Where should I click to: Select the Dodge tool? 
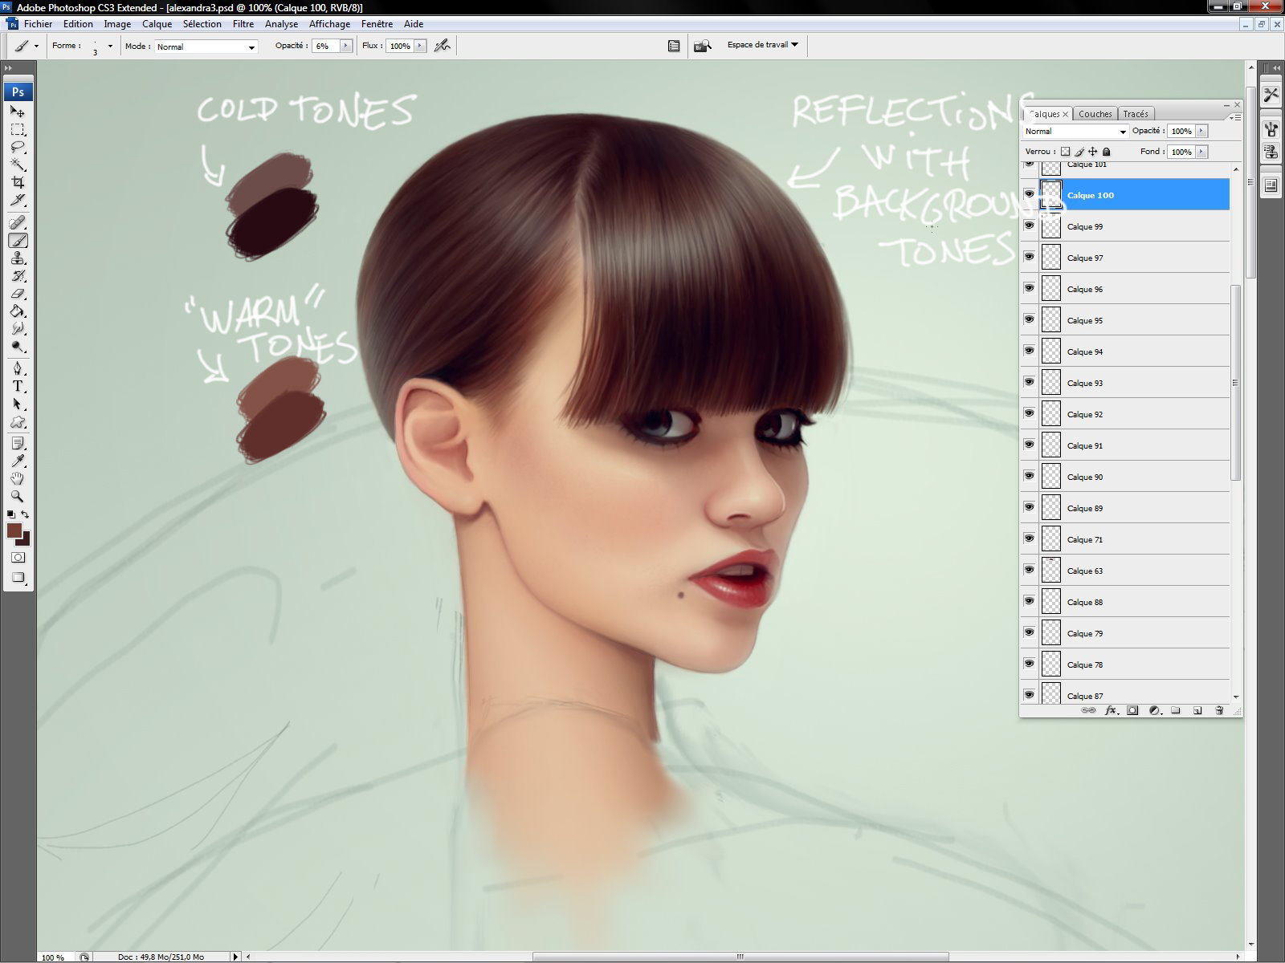18,347
